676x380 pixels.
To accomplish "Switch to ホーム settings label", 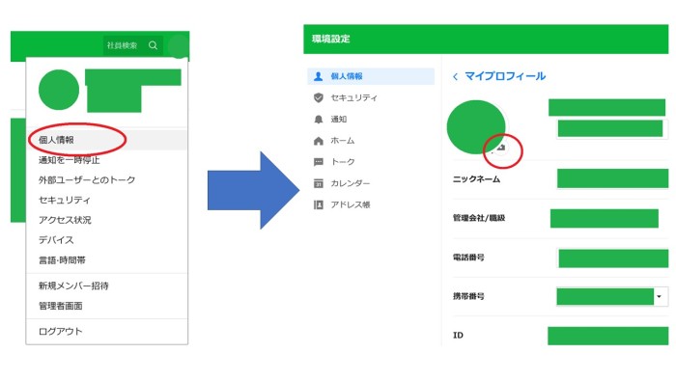I will [x=342, y=141].
